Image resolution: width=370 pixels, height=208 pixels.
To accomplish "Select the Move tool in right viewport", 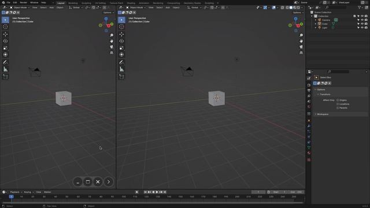I will [121, 34].
